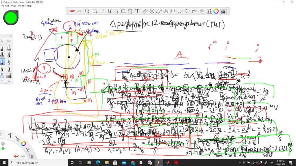Choose the Predictive Stroke circle tool

pyautogui.click(x=187, y=11)
